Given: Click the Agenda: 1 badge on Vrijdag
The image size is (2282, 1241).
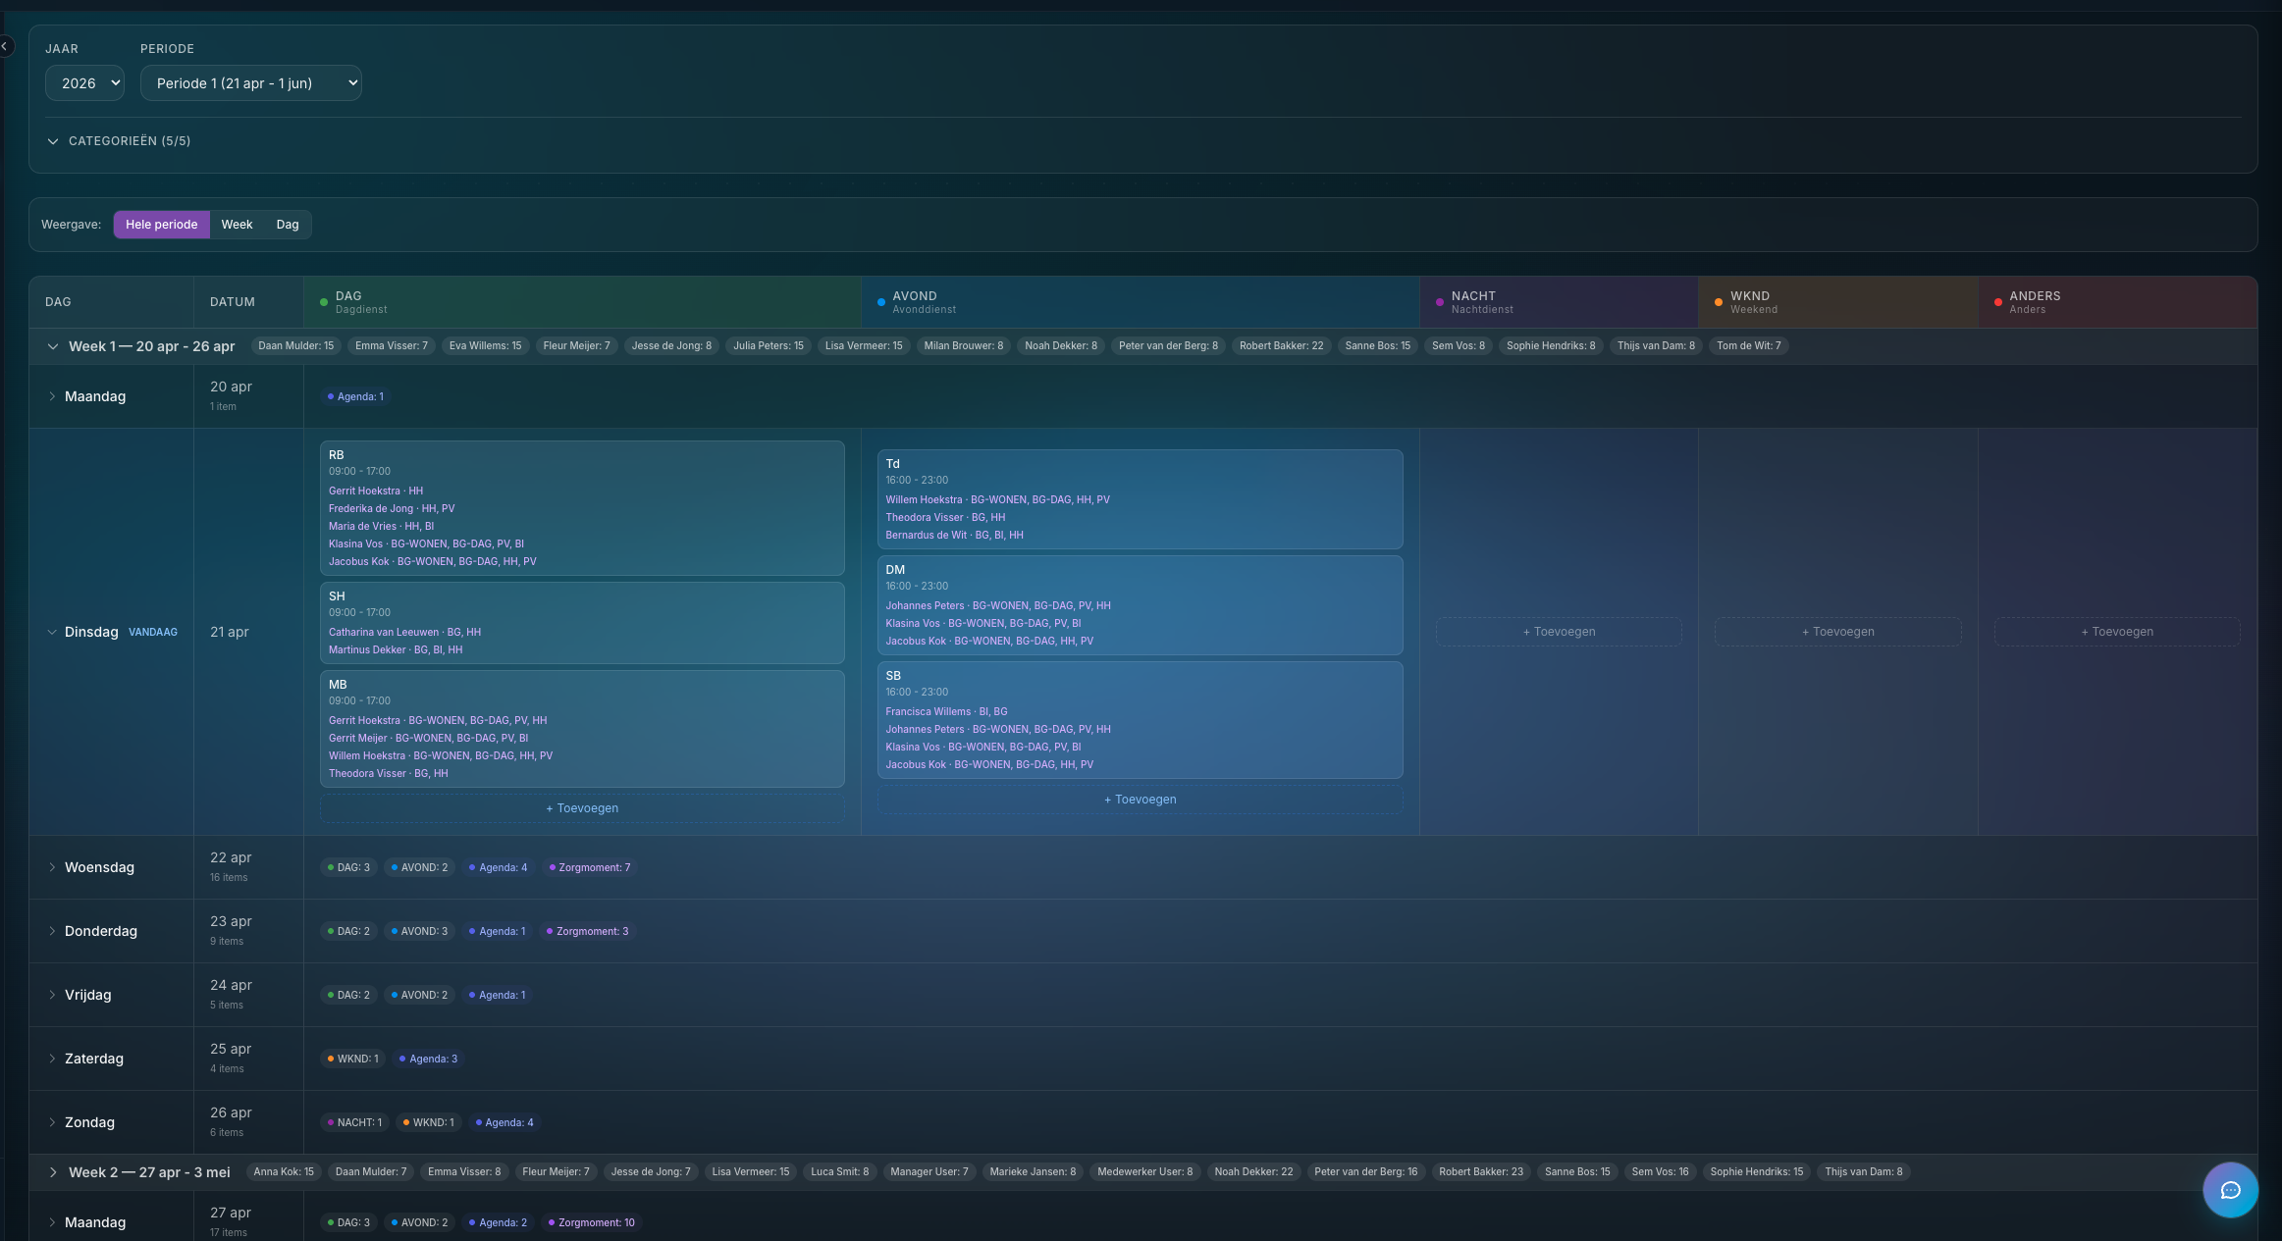Looking at the screenshot, I should point(498,995).
